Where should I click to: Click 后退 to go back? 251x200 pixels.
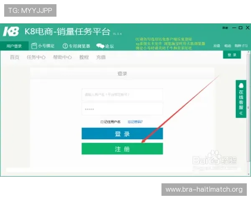tap(217, 46)
